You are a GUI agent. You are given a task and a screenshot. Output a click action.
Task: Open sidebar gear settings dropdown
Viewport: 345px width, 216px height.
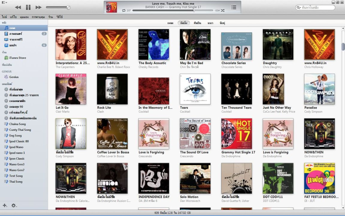click(14, 205)
